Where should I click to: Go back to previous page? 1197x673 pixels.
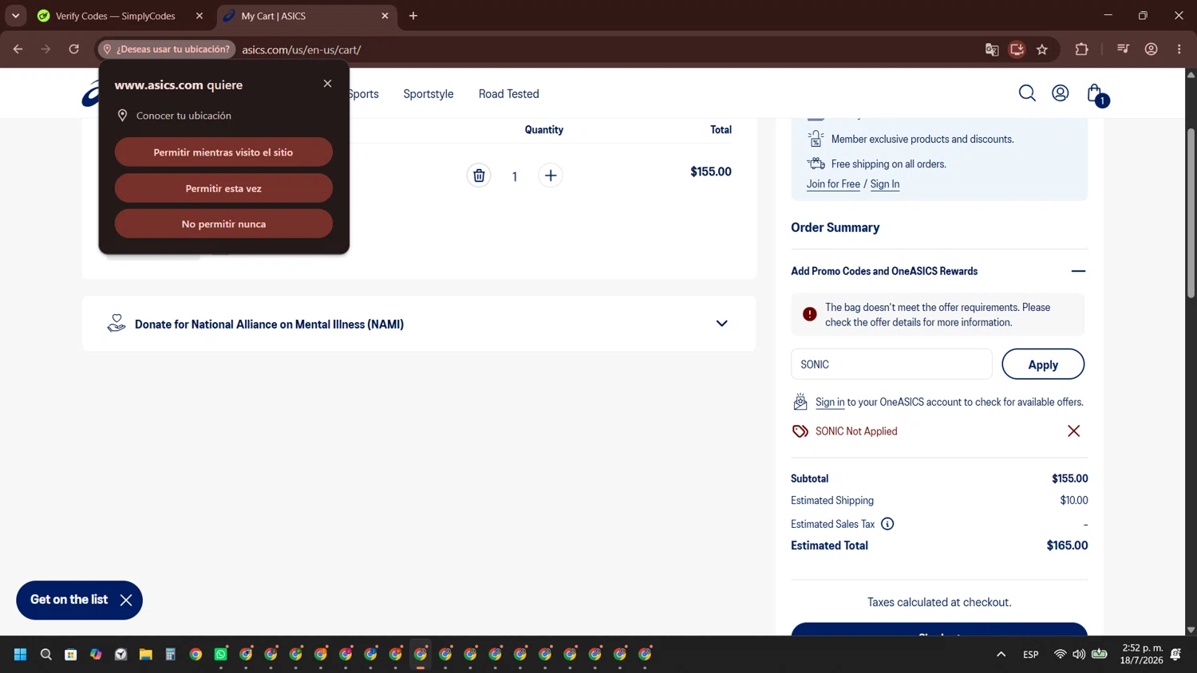tap(18, 49)
